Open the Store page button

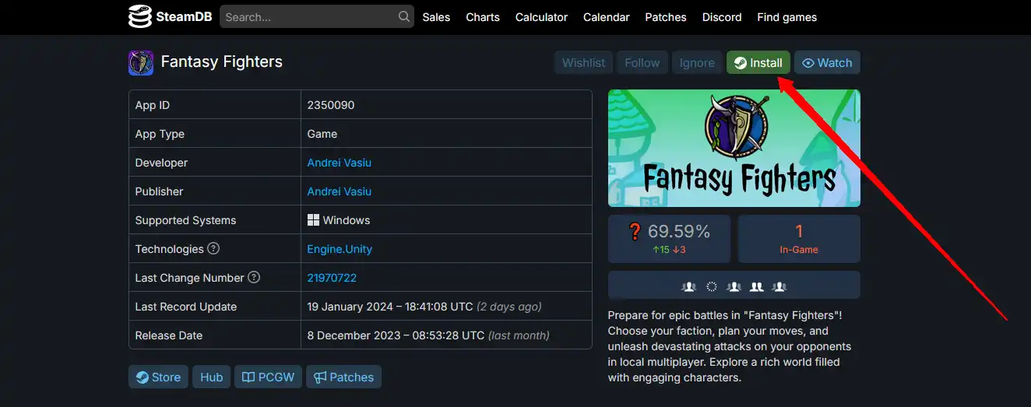click(158, 377)
